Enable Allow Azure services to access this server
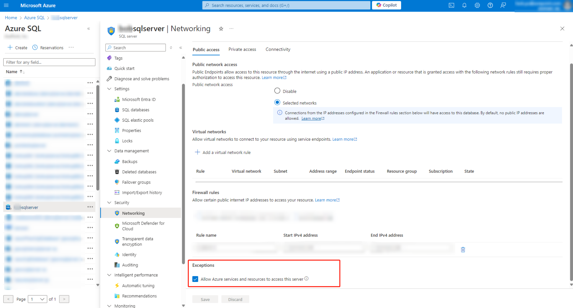Image resolution: width=573 pixels, height=308 pixels. (x=195, y=279)
